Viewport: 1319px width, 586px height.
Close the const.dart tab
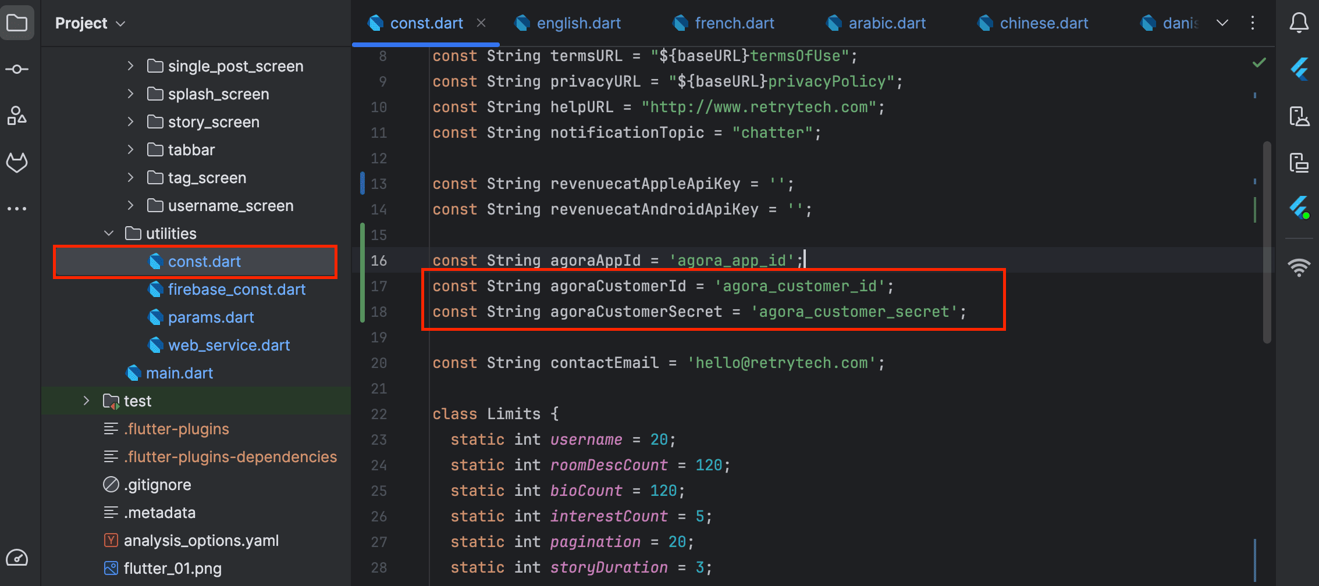[481, 23]
